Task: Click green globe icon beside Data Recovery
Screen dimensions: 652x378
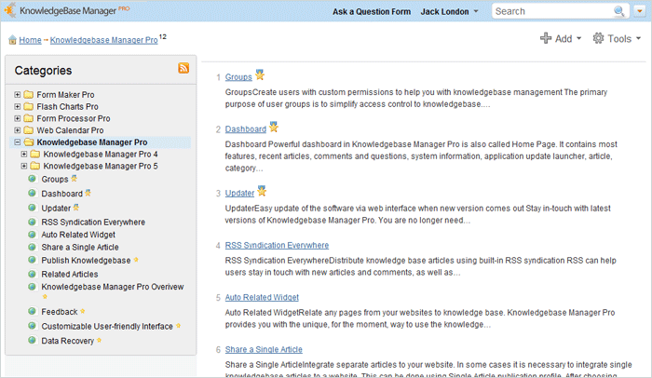Action: 32,340
